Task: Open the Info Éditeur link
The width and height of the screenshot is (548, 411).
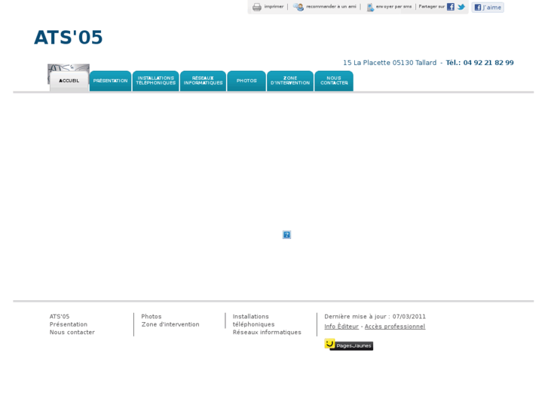Action: [341, 327]
